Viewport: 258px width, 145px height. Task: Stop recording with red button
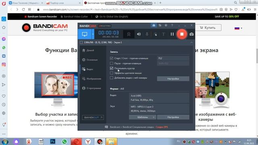[x=182, y=34]
